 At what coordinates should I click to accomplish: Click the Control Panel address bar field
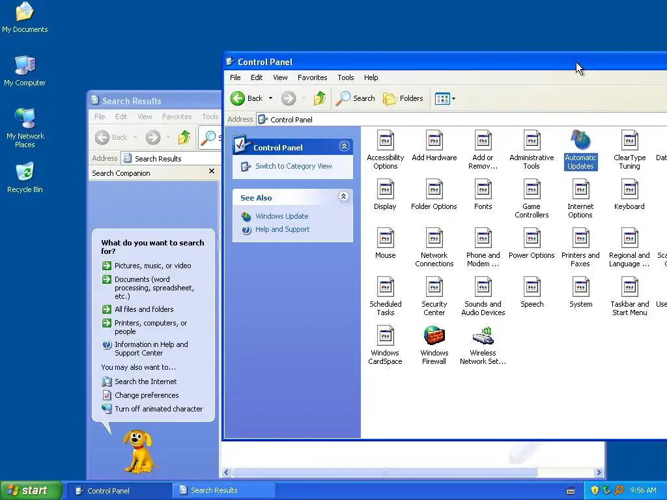click(x=462, y=120)
